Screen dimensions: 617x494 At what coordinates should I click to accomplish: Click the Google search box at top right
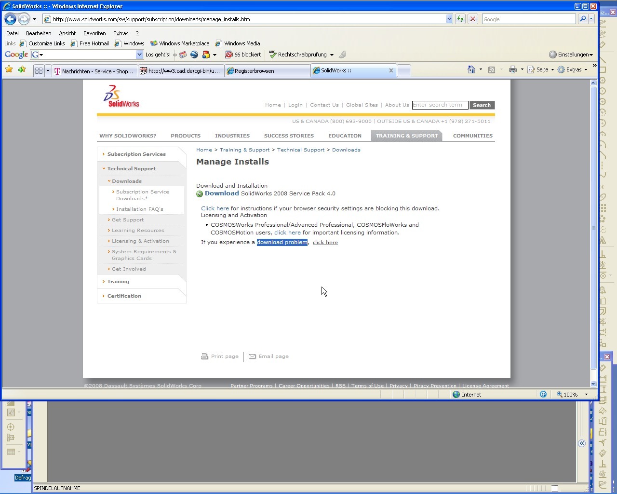[529, 19]
